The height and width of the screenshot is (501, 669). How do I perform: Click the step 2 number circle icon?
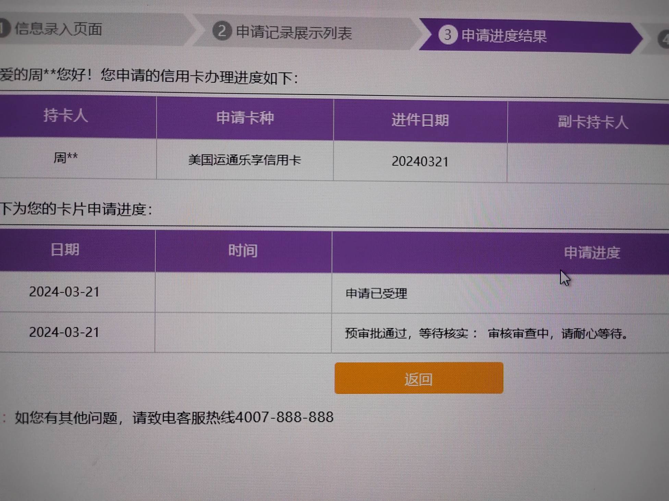point(222,31)
